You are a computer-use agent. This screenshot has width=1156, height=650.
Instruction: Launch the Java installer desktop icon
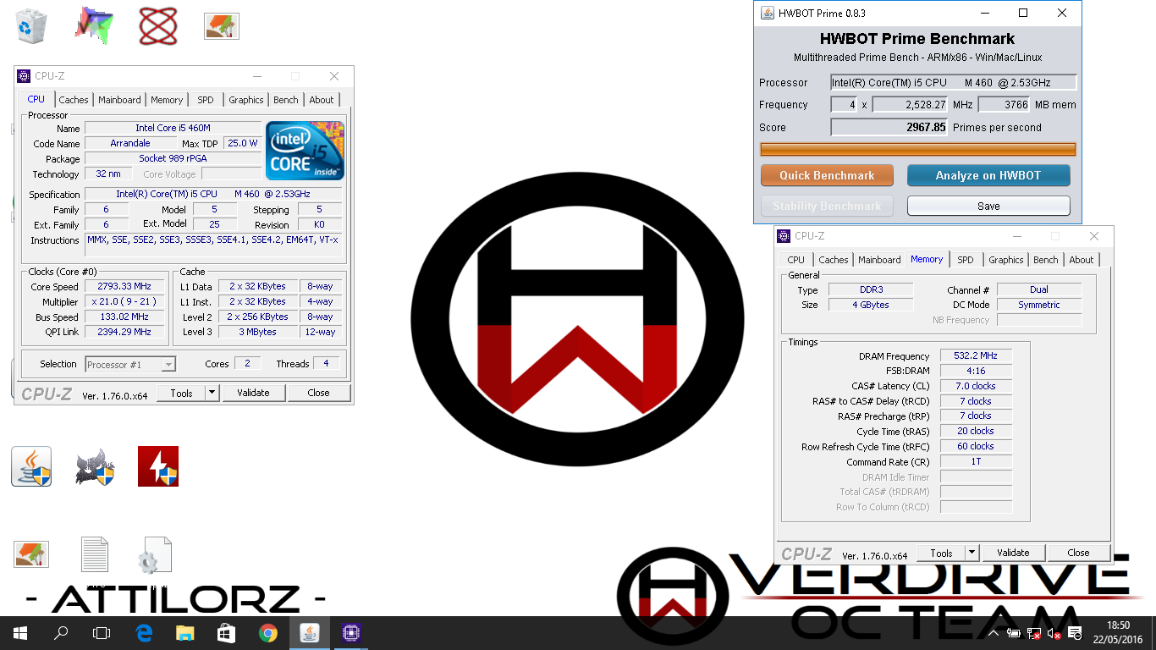pos(31,466)
